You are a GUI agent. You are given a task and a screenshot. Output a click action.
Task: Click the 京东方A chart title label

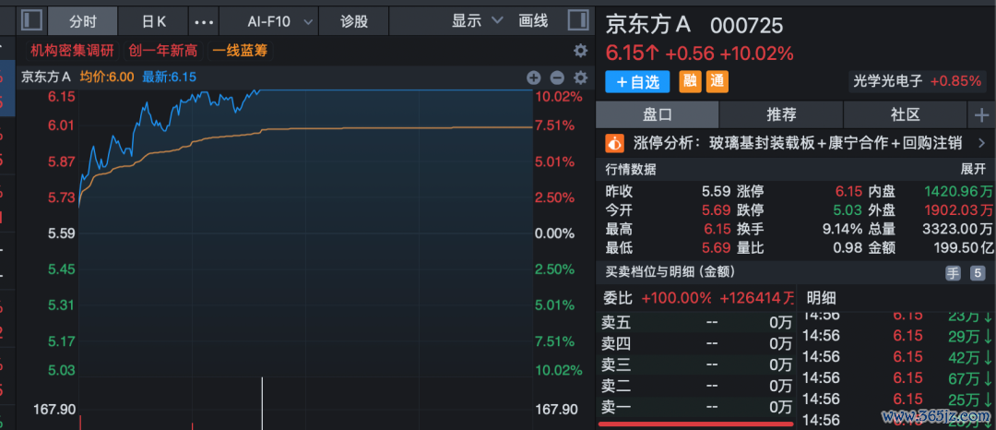[x=46, y=78]
